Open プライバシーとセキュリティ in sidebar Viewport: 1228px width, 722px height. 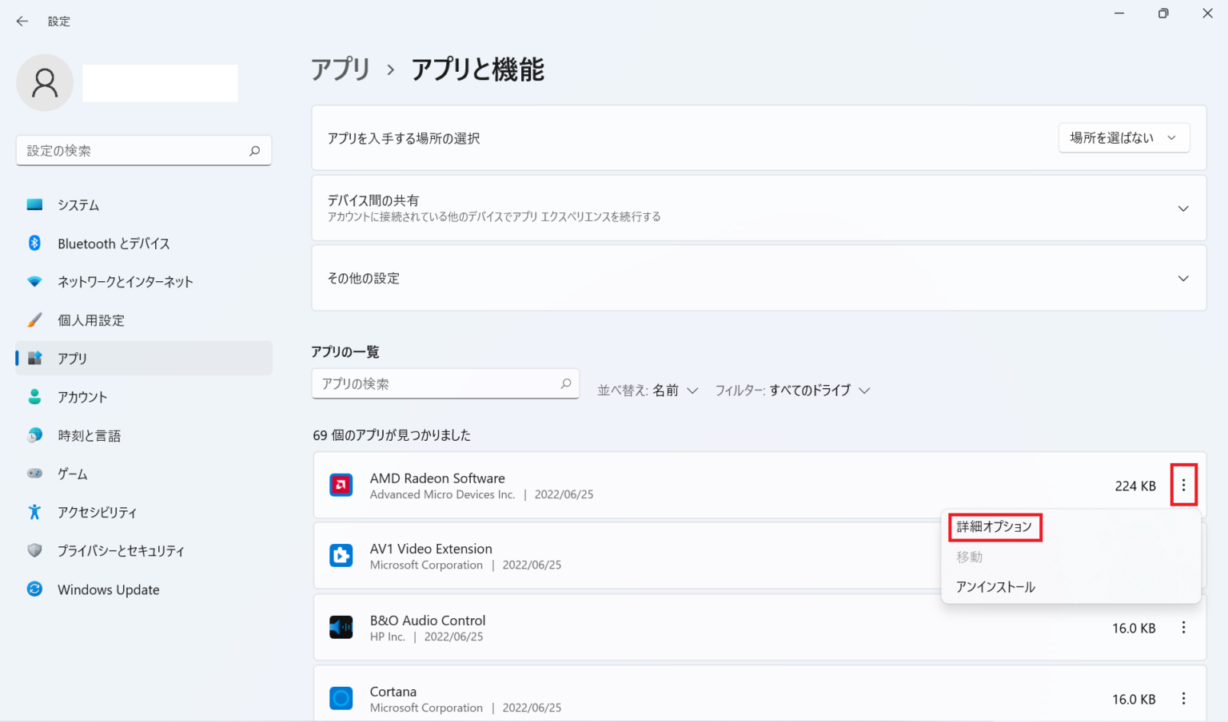(x=121, y=551)
